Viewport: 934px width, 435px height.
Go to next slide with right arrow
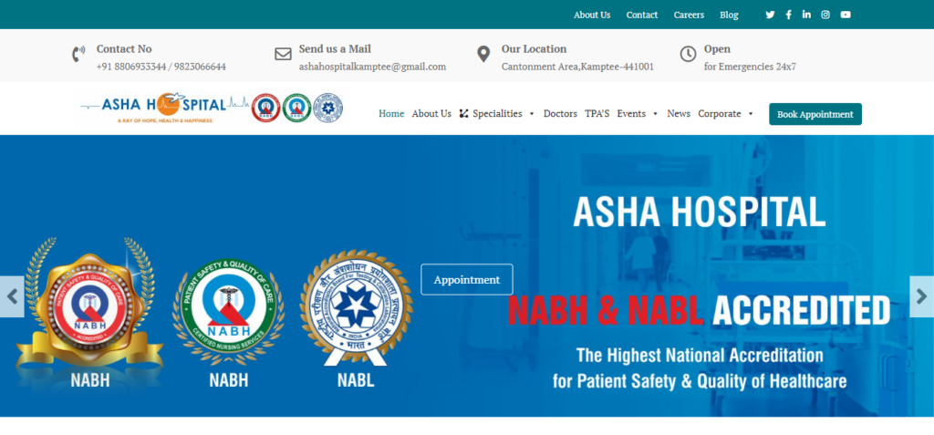pos(921,296)
